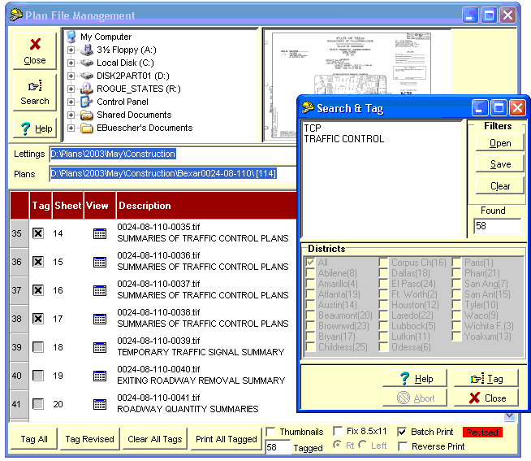Click the view icon for sheet 14
Screen dimensions: 531x461
99,233
